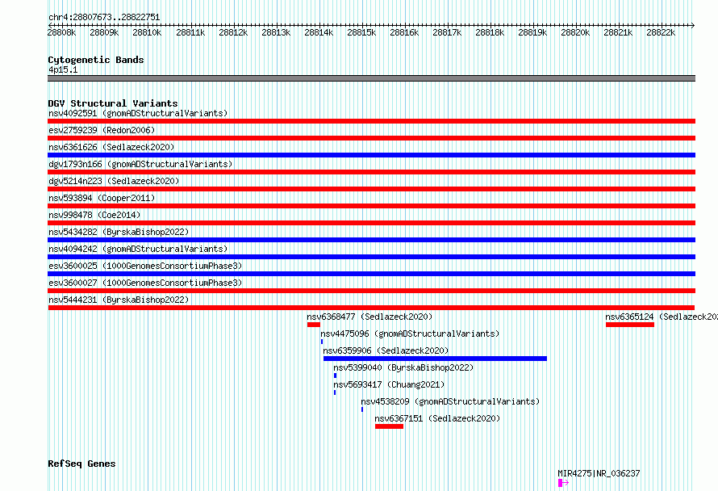Select the long blue bar under nsv6359906
This screenshot has height=491, width=718.
pos(435,359)
